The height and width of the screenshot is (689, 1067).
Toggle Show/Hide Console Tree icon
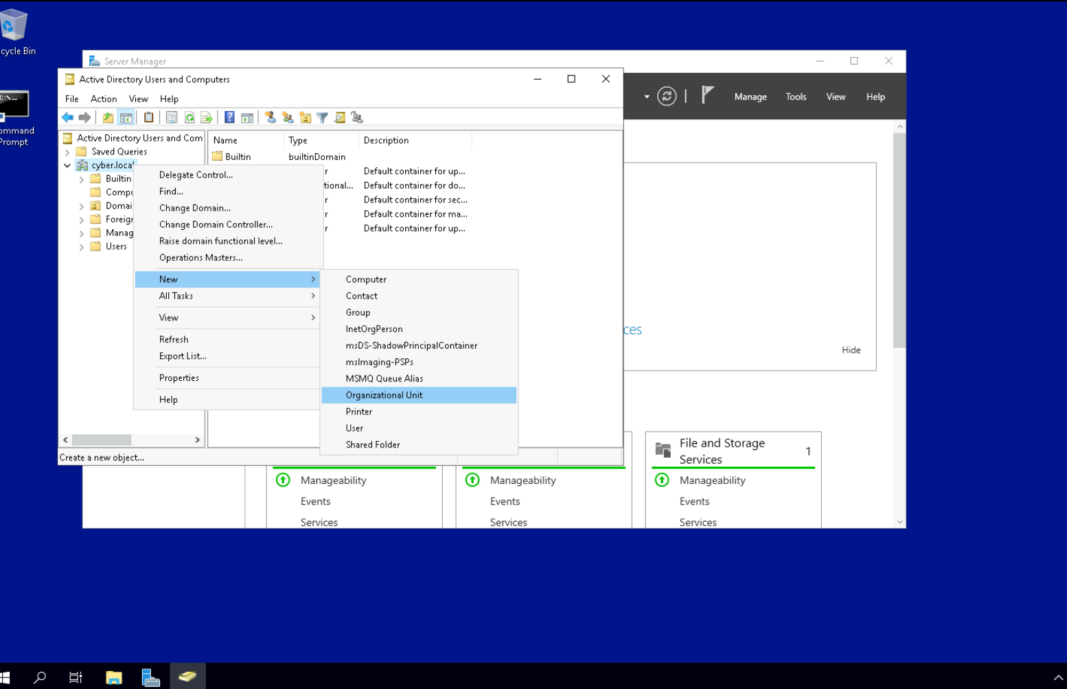point(126,117)
